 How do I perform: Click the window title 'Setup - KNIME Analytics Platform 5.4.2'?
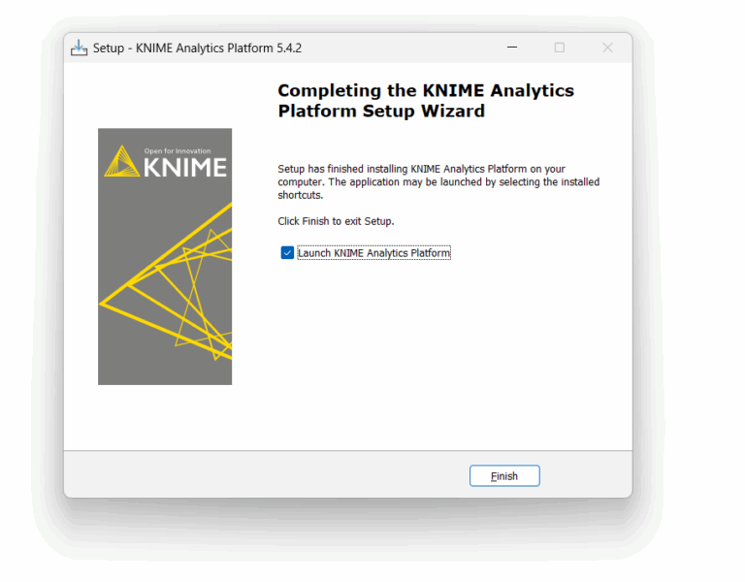click(x=197, y=48)
